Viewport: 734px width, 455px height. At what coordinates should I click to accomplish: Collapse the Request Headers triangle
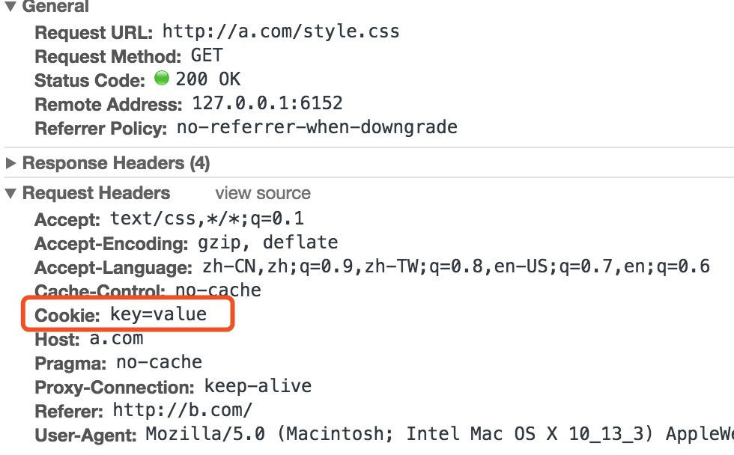pyautogui.click(x=10, y=193)
